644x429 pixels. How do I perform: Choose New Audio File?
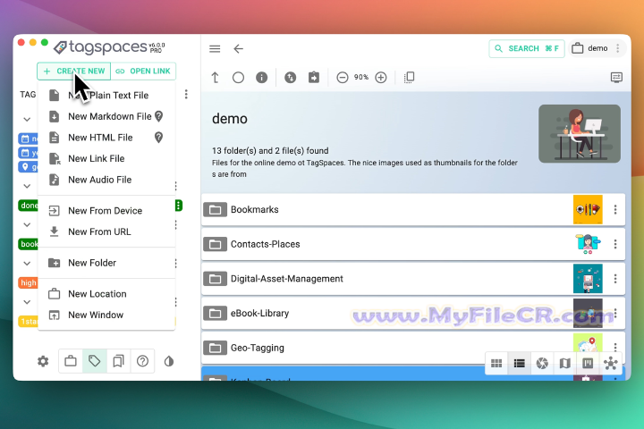pyautogui.click(x=106, y=180)
